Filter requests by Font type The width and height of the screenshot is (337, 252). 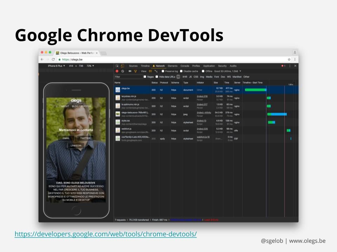point(217,77)
